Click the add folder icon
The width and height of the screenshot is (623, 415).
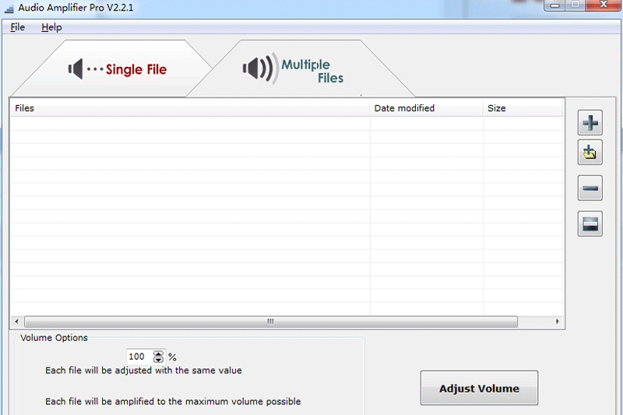(x=590, y=153)
